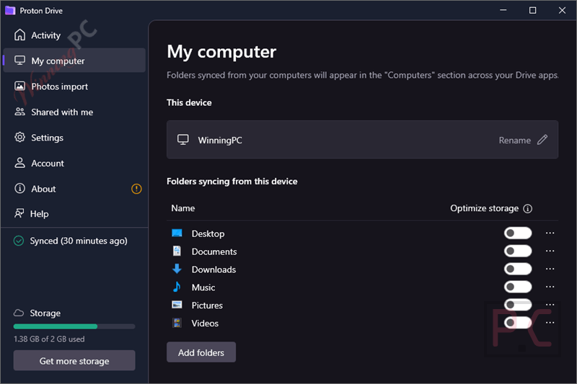
Task: Click the storage usage progress bar
Action: click(74, 326)
